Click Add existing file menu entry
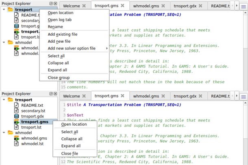 [x=62, y=35]
